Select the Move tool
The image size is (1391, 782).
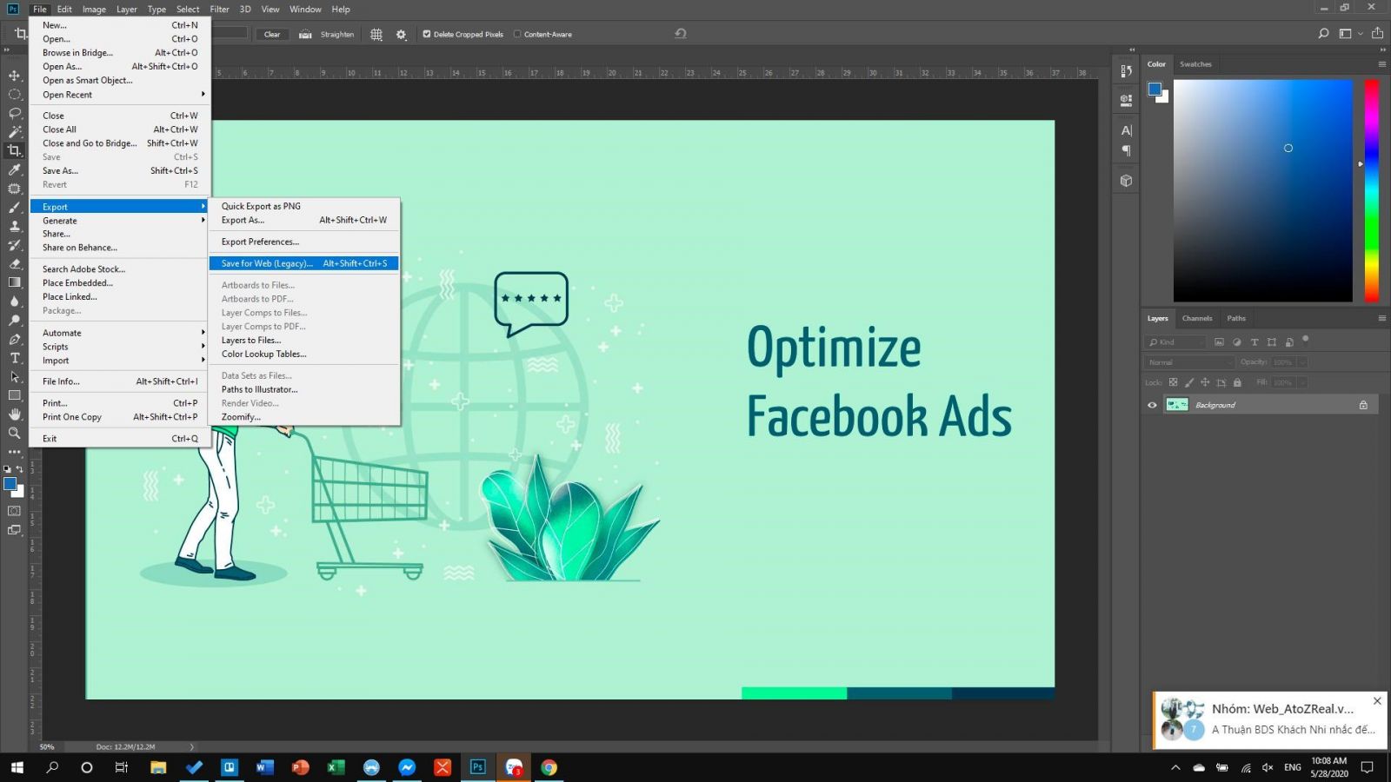click(x=14, y=76)
